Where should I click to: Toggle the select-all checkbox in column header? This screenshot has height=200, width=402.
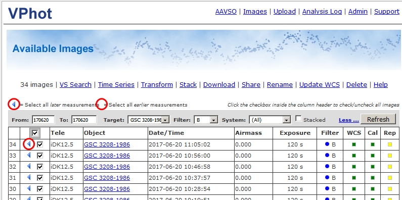[x=35, y=133]
